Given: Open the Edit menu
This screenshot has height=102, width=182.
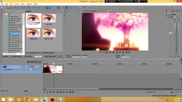Looking at the screenshot, I should click(7, 4).
